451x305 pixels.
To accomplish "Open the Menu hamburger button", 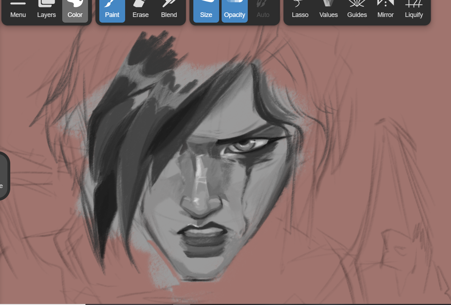I will [x=18, y=10].
